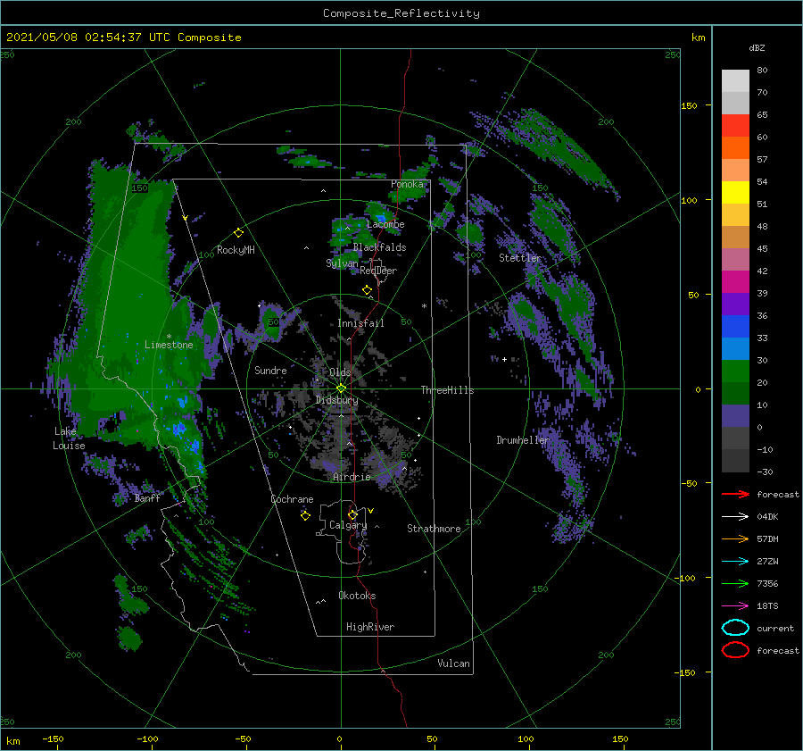Click the yellow diamond marker west of Calgary
This screenshot has height=751, width=803.
coord(305,515)
